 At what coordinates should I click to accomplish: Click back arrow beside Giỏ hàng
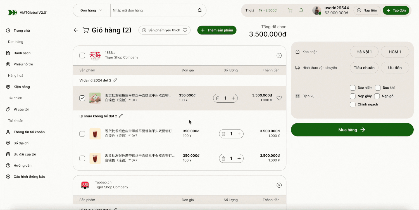[x=76, y=30]
